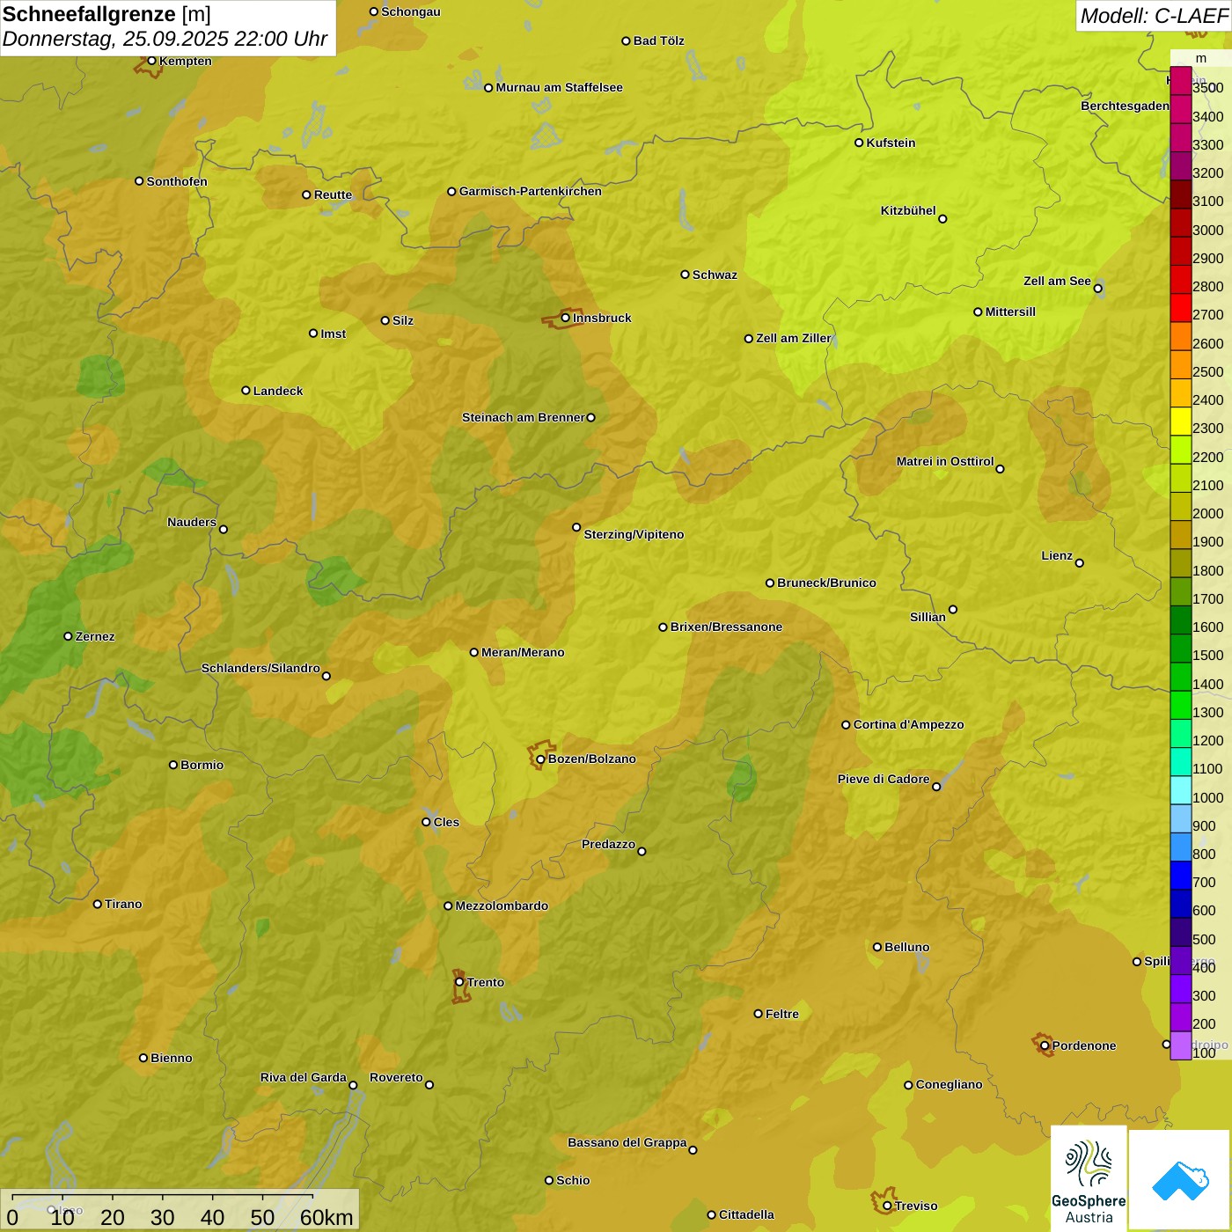Click the date Donnerstag, 25.09.2025 22:00 Uhr
The width and height of the screenshot is (1232, 1232).
[165, 39]
